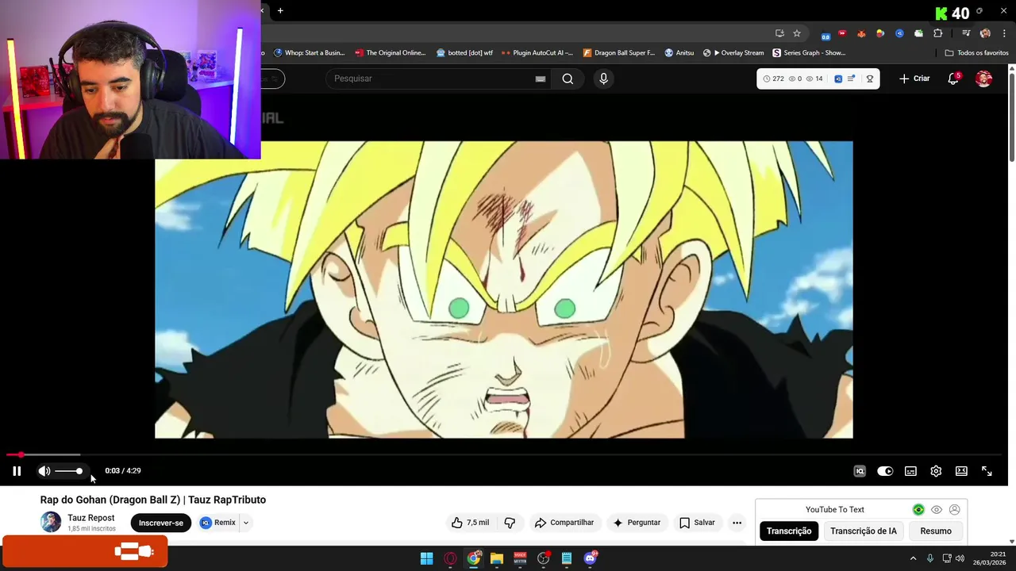1016x571 pixels.
Task: Open the Series Graph bookmark
Action: click(809, 53)
